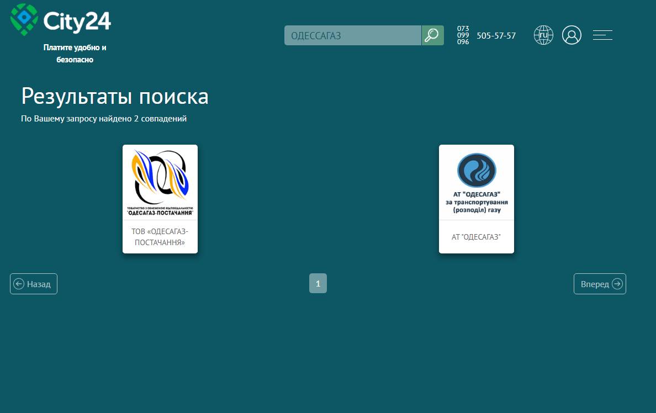The image size is (656, 413).
Task: Open the user account icon
Action: pyautogui.click(x=572, y=35)
